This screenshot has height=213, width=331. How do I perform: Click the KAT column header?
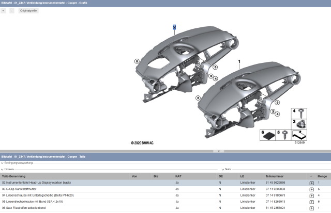click(178, 176)
